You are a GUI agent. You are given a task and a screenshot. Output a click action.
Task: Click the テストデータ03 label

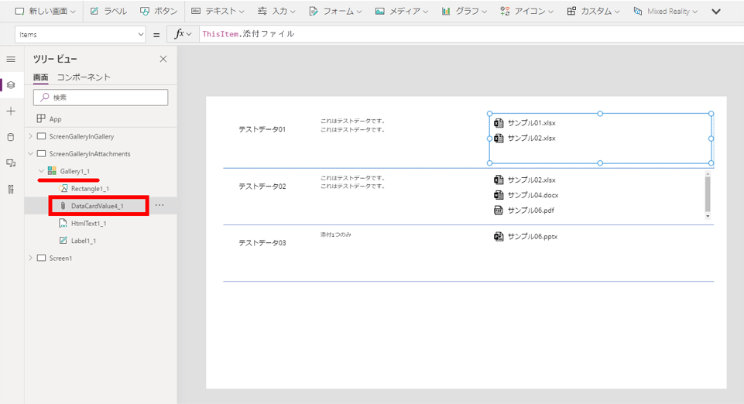(x=262, y=243)
